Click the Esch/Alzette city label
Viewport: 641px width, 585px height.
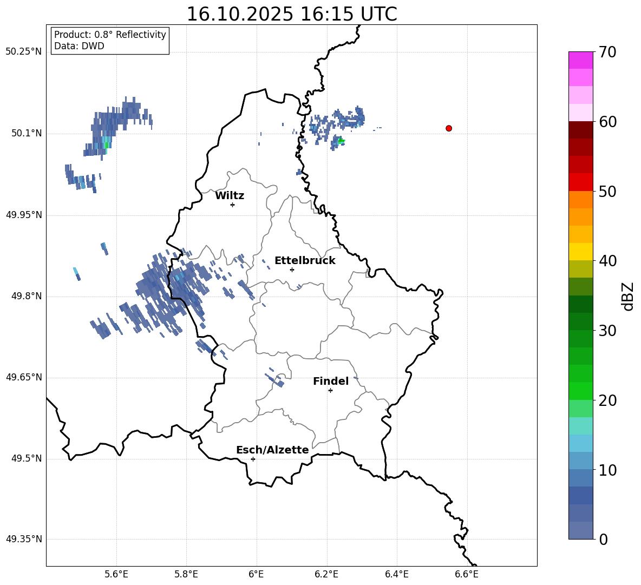[x=272, y=450]
